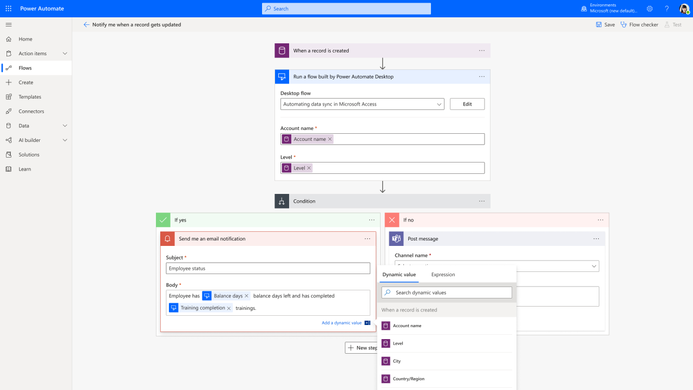Screen dimensions: 693x390
Task: Click the Teams icon on Post message card
Action: (395, 238)
